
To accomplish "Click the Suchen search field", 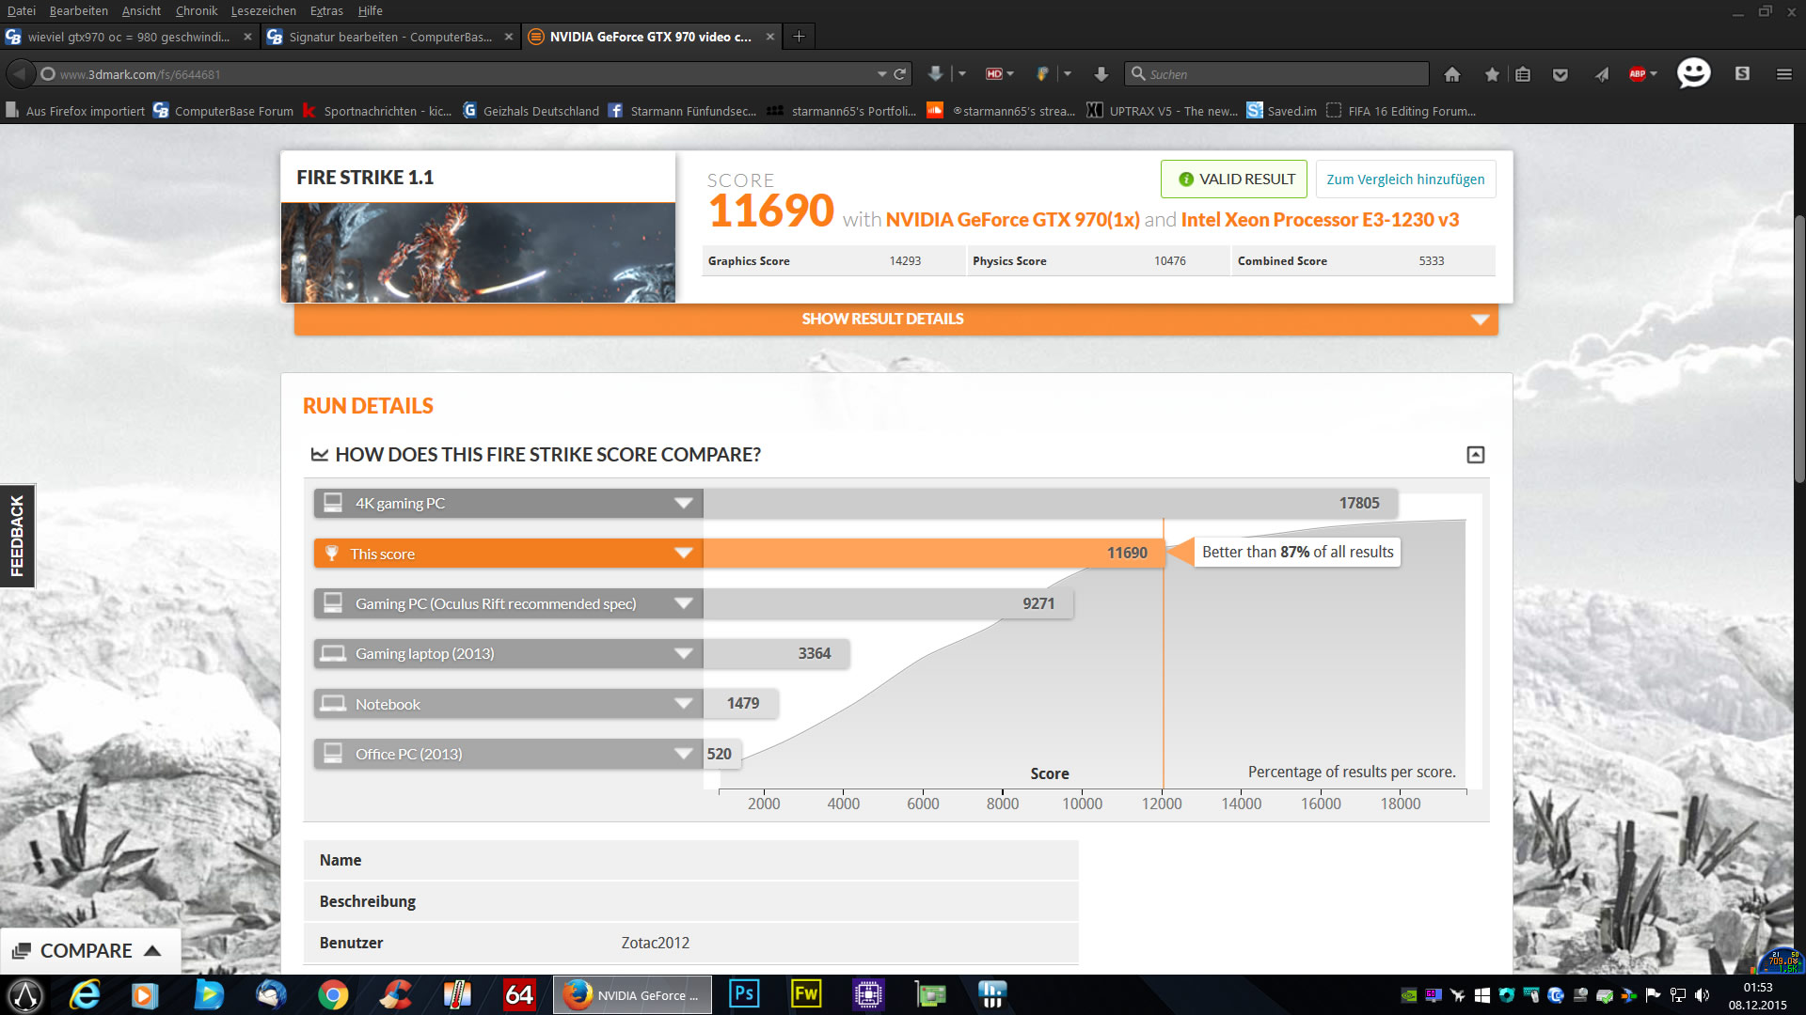I will point(1279,74).
